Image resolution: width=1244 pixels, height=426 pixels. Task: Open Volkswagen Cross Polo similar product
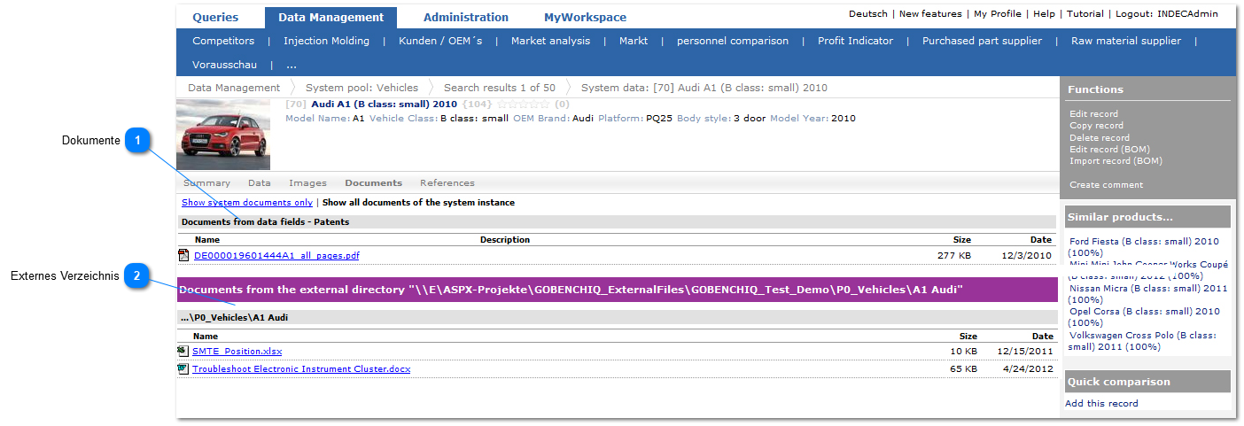click(1142, 341)
